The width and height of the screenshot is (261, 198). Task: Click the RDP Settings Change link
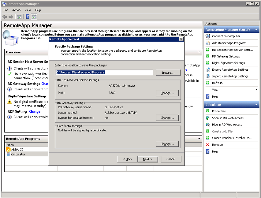tap(35, 111)
